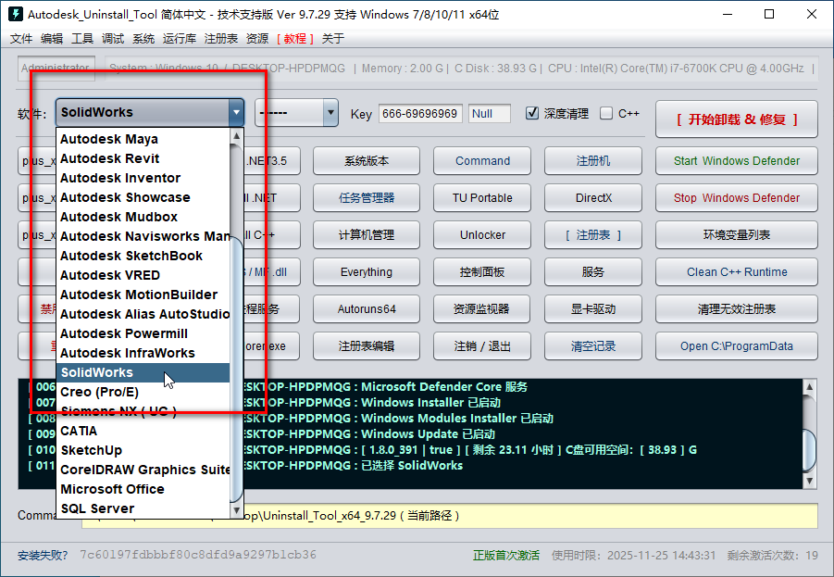The width and height of the screenshot is (834, 577).
Task: Select Autodesk Powermill in the list
Action: pyautogui.click(x=143, y=333)
